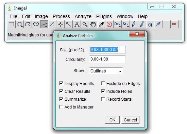The height and width of the screenshot is (134, 187).
Task: Open the Show Outlines dropdown
Action: click(x=106, y=71)
